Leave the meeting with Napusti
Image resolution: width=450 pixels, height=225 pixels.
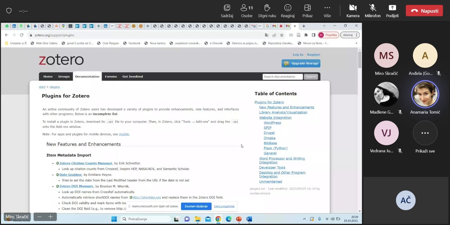coord(424,11)
